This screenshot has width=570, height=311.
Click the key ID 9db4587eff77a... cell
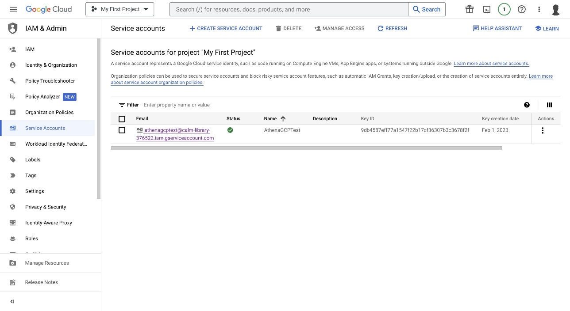pos(415,130)
